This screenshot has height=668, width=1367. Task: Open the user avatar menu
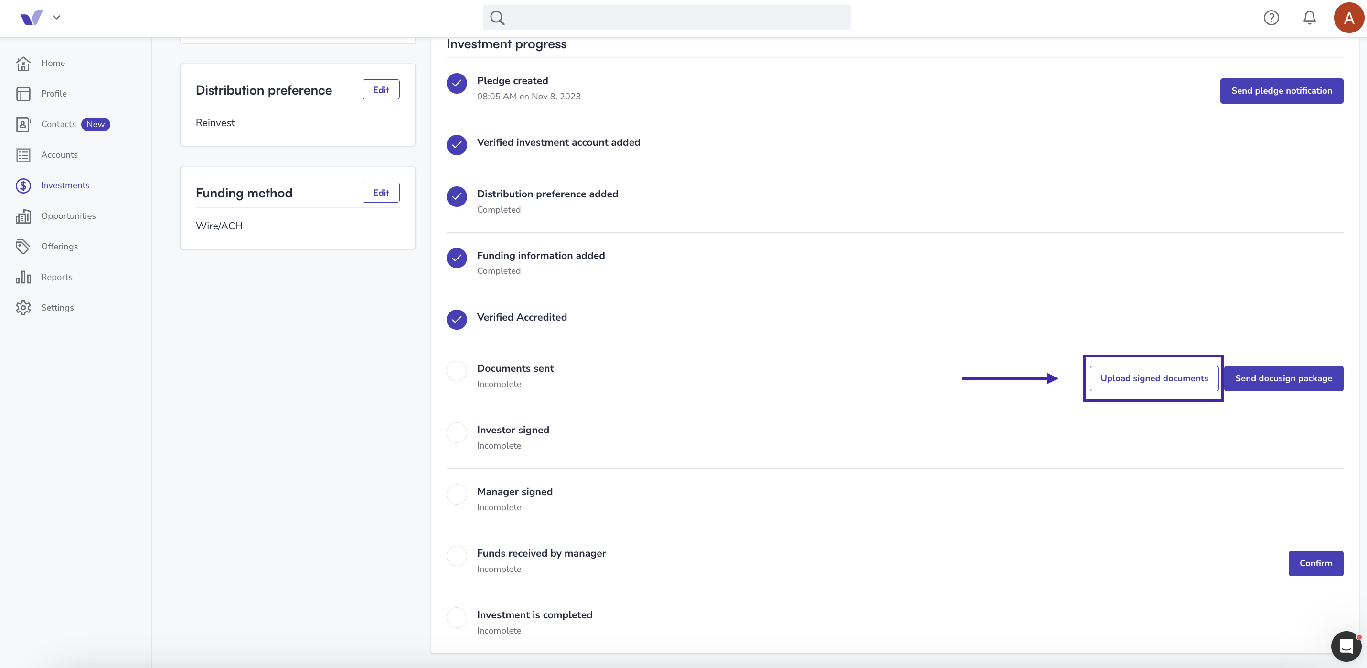click(x=1348, y=18)
